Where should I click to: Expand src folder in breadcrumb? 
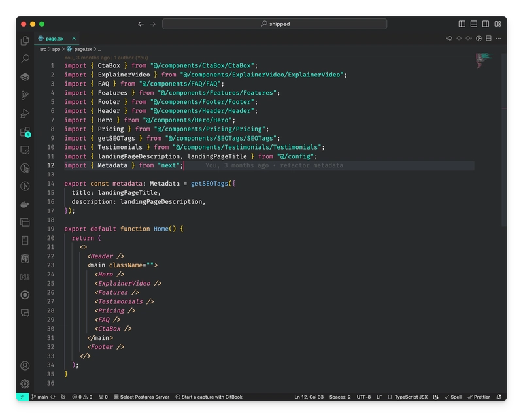coord(43,49)
